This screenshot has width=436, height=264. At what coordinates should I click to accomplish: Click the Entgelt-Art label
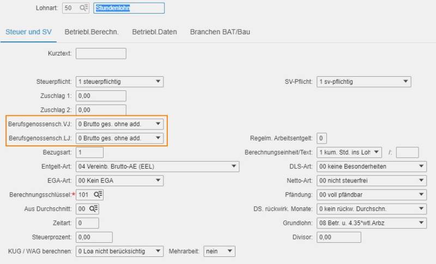[57, 167]
